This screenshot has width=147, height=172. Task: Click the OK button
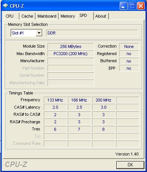tap(130, 165)
